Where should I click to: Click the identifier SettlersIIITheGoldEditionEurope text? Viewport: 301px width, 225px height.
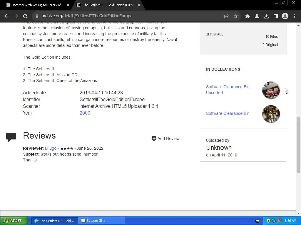112,100
